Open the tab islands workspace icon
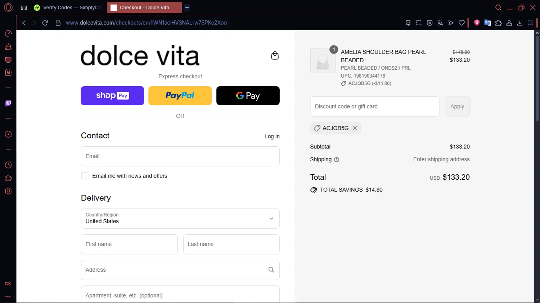The image size is (540, 303). [24, 8]
